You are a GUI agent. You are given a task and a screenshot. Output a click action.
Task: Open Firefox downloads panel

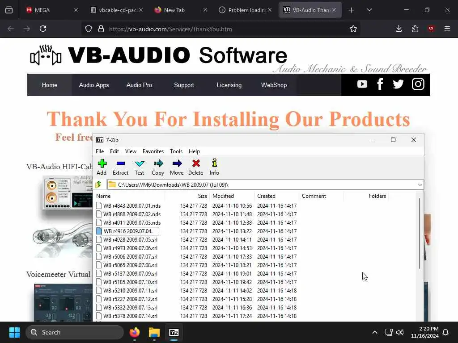399,29
